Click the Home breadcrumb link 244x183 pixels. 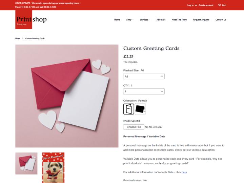coord(18,38)
